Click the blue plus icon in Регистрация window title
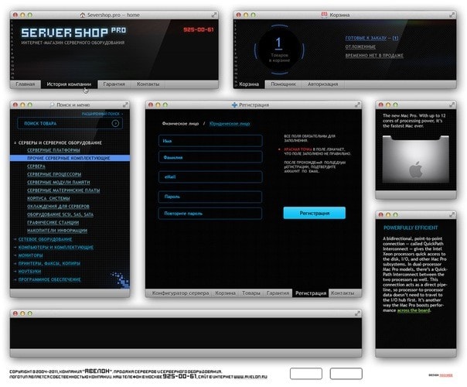The height and width of the screenshot is (387, 467). click(x=234, y=105)
